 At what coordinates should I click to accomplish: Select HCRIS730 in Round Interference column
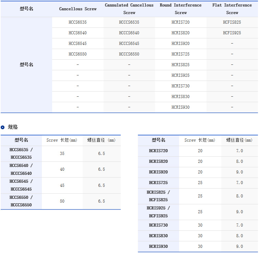coord(180,86)
